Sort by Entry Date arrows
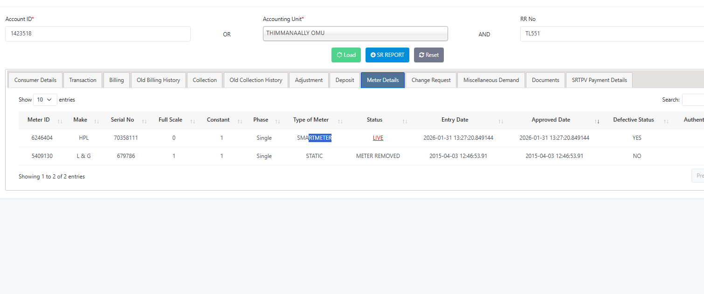Image resolution: width=704 pixels, height=294 pixels. (501, 122)
